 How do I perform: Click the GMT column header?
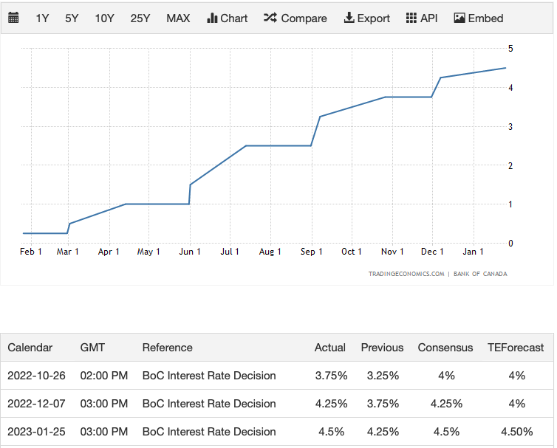click(x=92, y=347)
